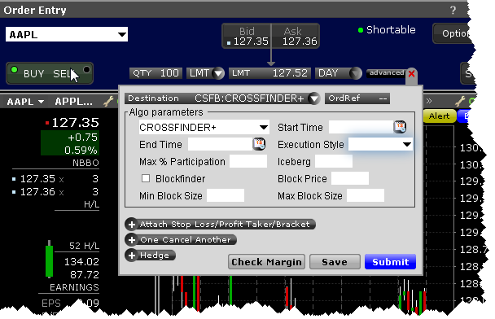Image resolution: width=495 pixels, height=319 pixels.
Task: Enable the Blockfinder checkbox
Action: coord(146,178)
